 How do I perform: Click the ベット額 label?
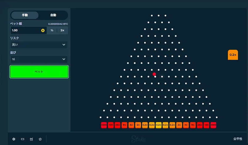click(x=16, y=24)
